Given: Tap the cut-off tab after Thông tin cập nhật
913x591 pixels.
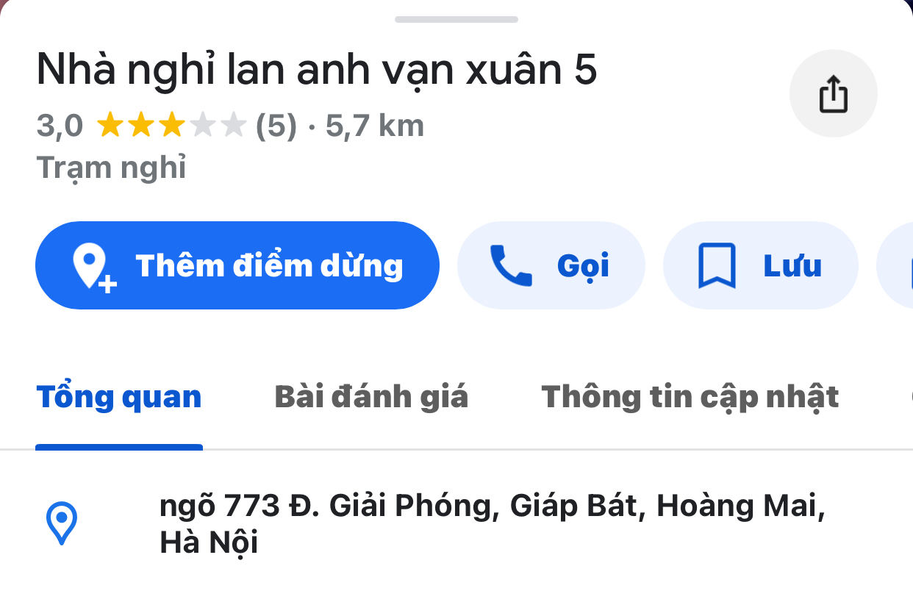Looking at the screenshot, I should click(x=910, y=397).
